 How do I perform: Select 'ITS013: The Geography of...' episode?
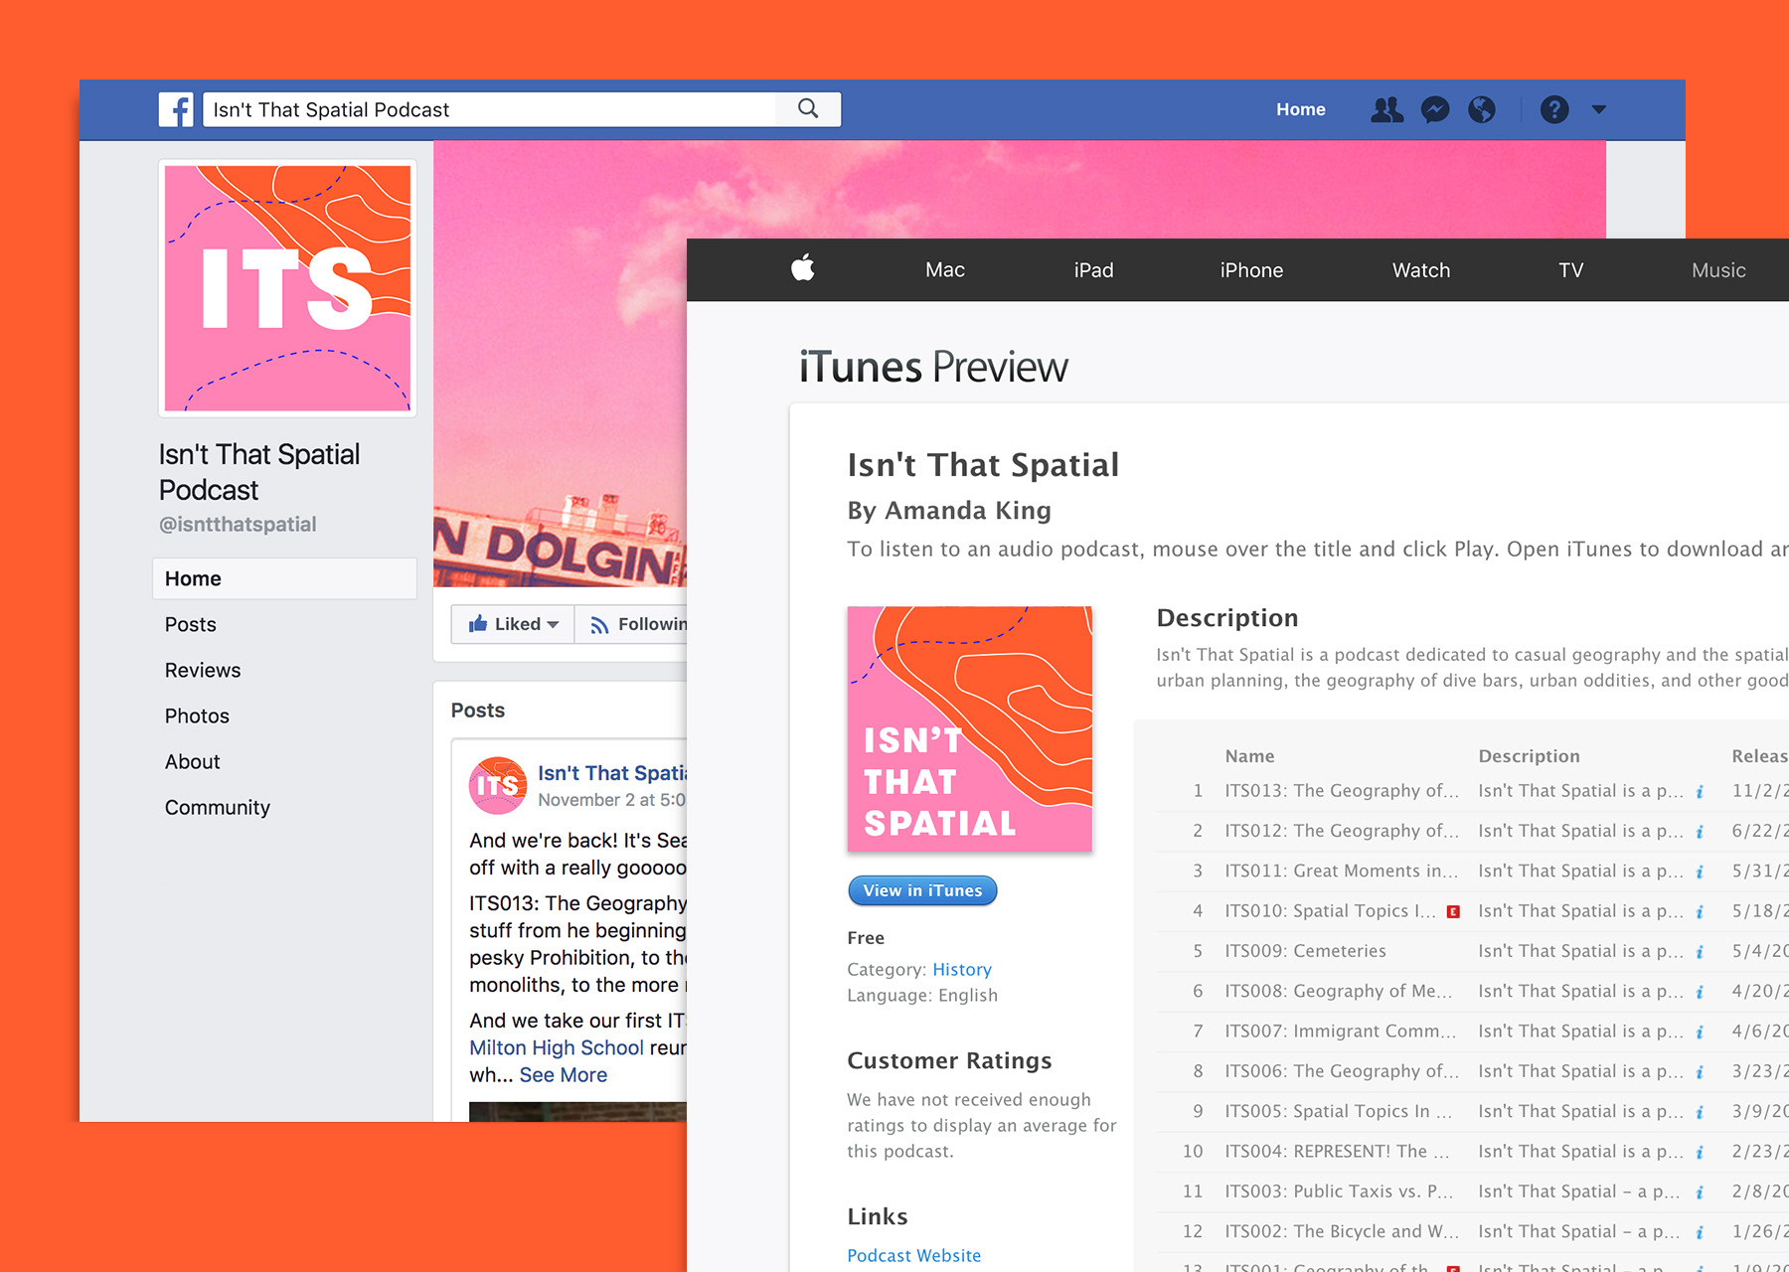1342,790
